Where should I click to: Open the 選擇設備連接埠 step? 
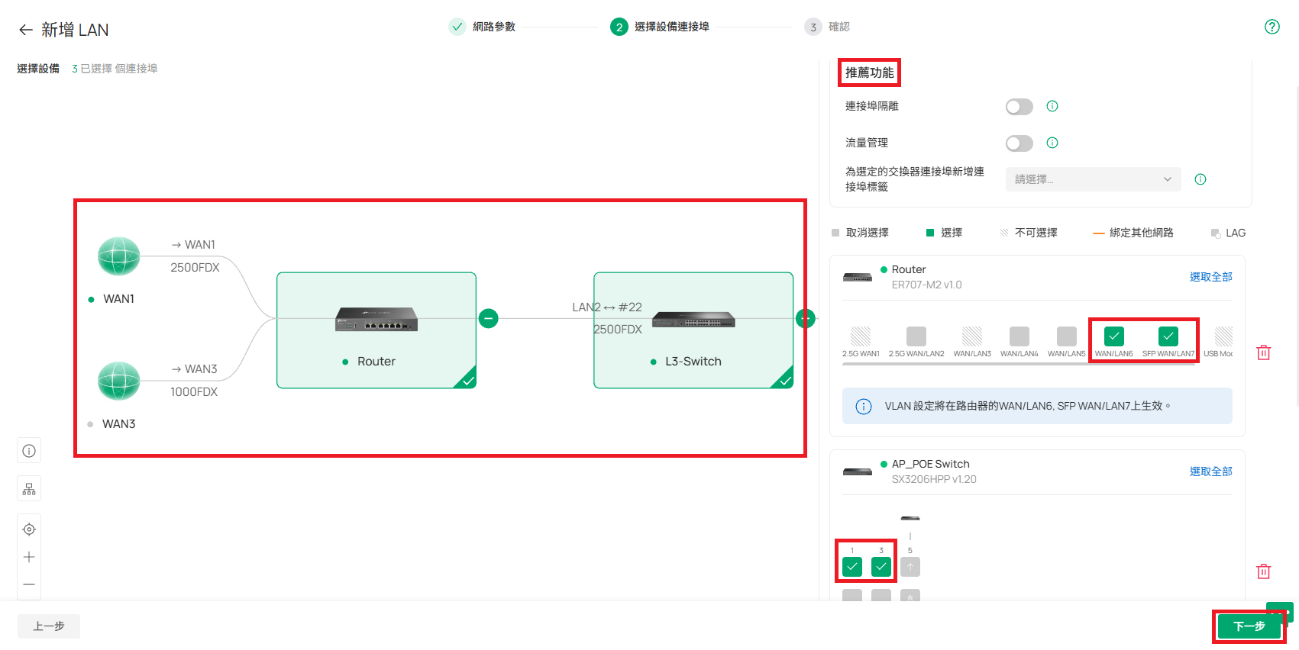coord(660,27)
